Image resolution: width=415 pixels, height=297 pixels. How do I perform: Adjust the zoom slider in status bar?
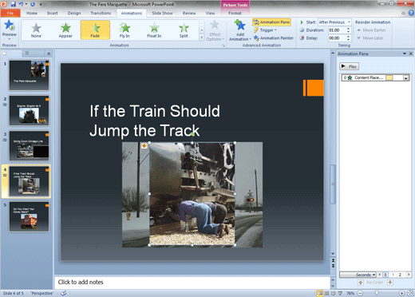377,293
